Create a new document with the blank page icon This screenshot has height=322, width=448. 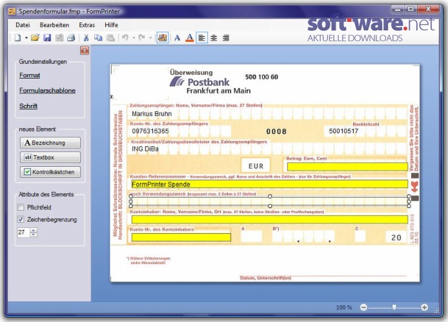(x=17, y=38)
